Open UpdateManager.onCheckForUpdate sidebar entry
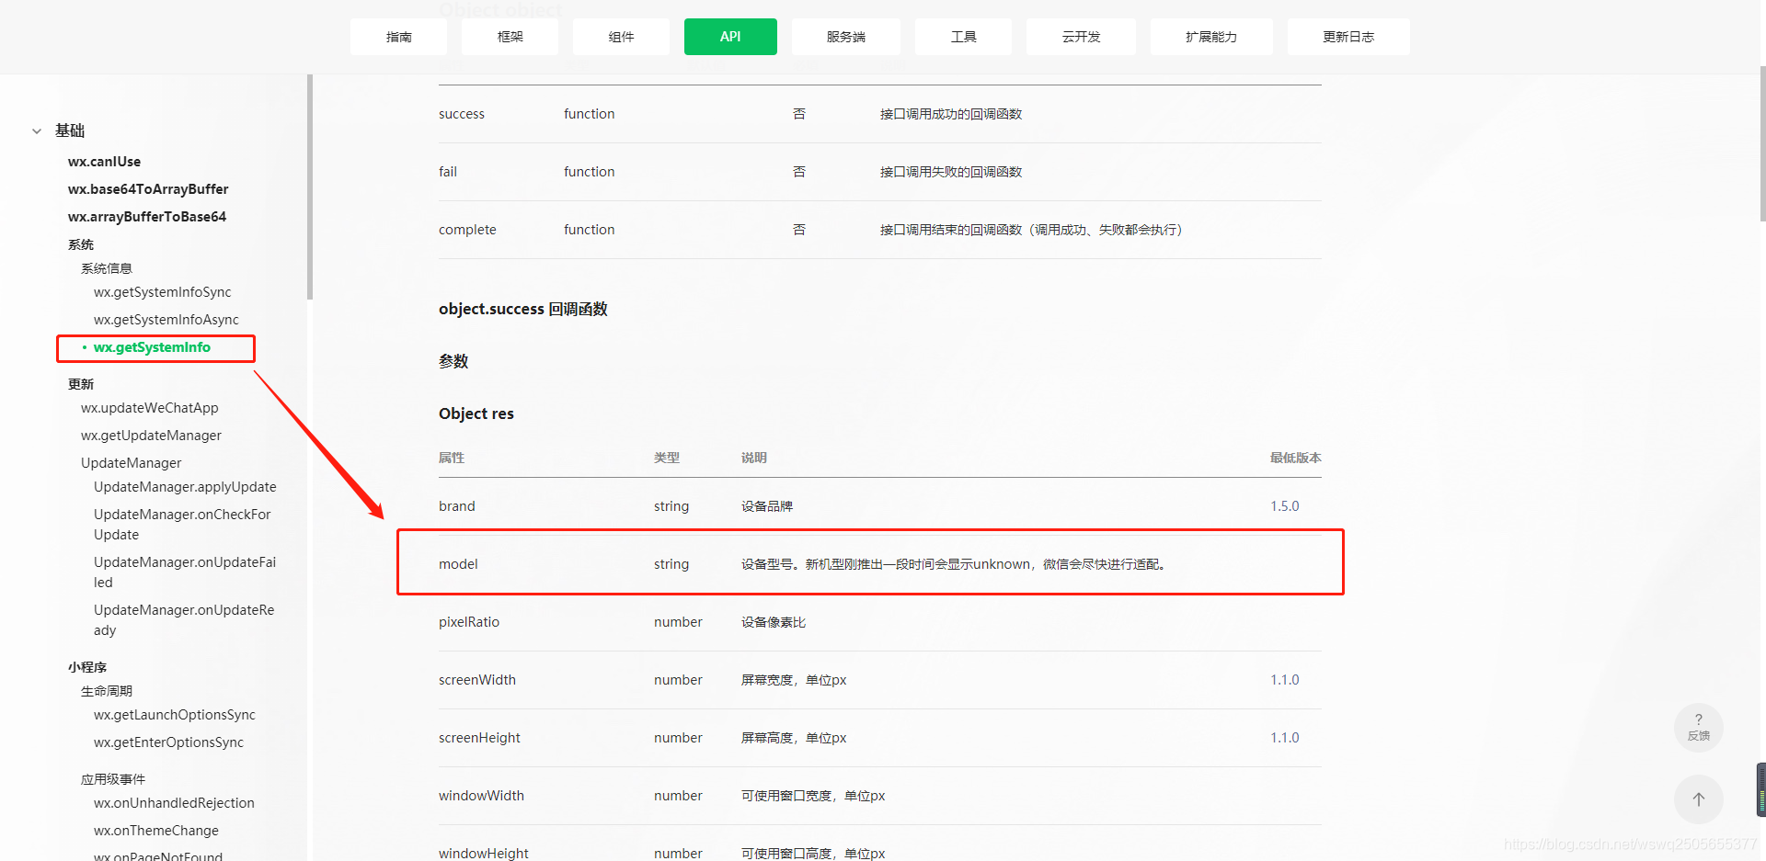 coord(182,525)
